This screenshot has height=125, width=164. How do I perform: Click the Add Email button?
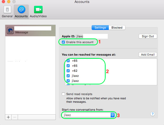148,55
